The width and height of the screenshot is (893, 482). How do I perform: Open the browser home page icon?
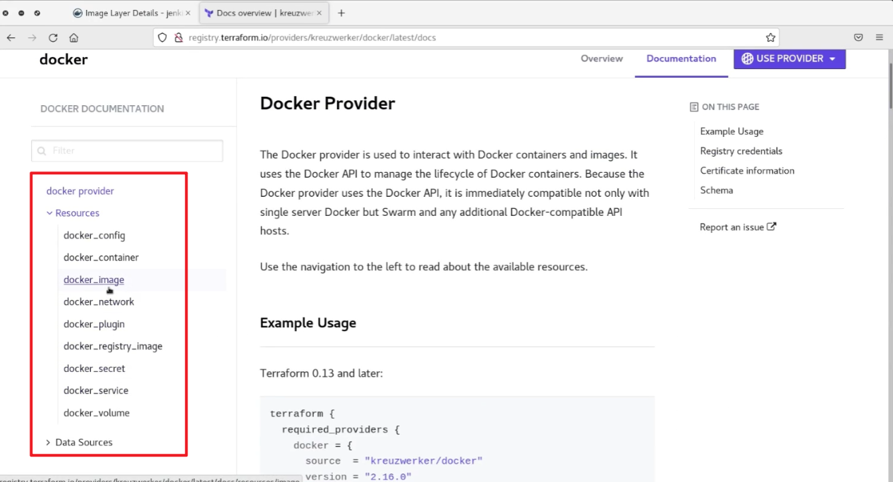pyautogui.click(x=73, y=37)
